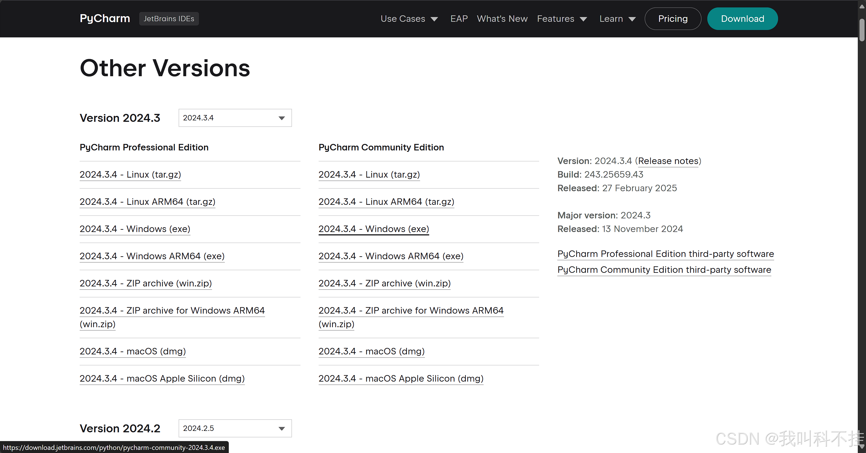866x453 pixels.
Task: Download Professional Windows ARM64 (exe)
Action: click(x=152, y=256)
